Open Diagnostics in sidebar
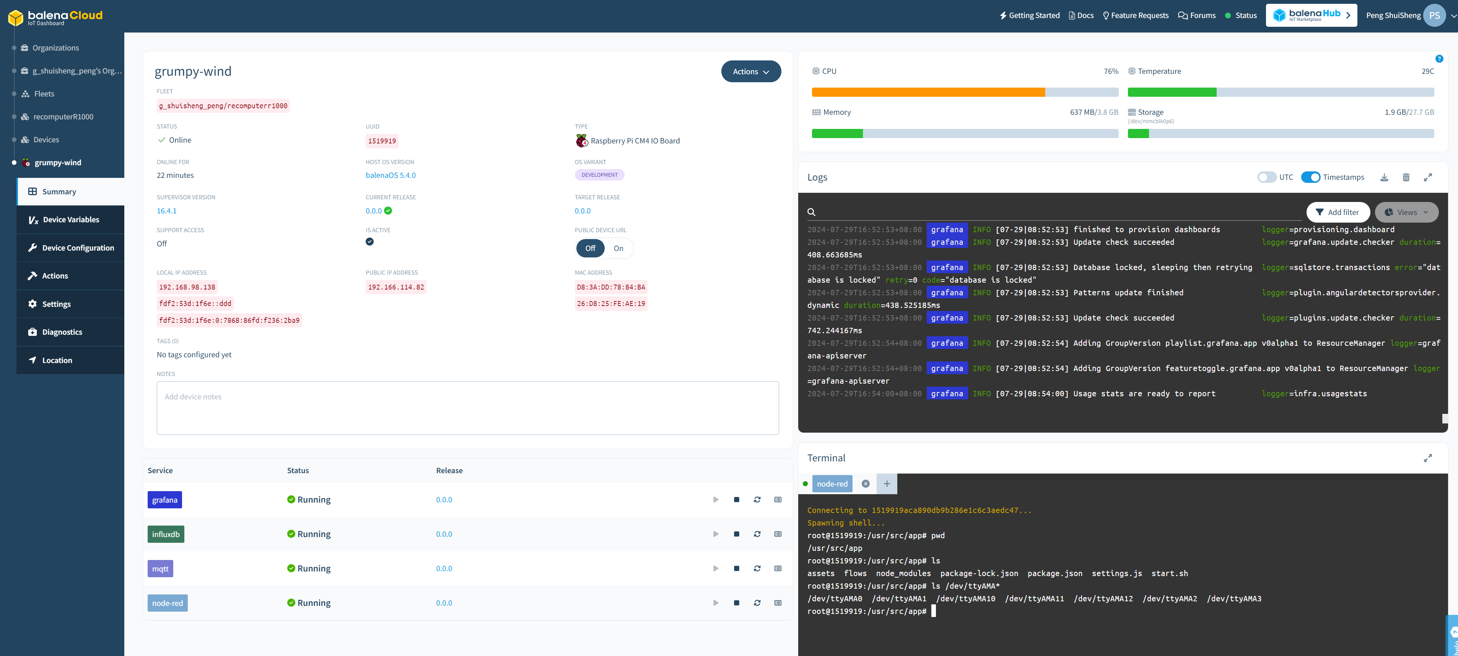 [70, 332]
